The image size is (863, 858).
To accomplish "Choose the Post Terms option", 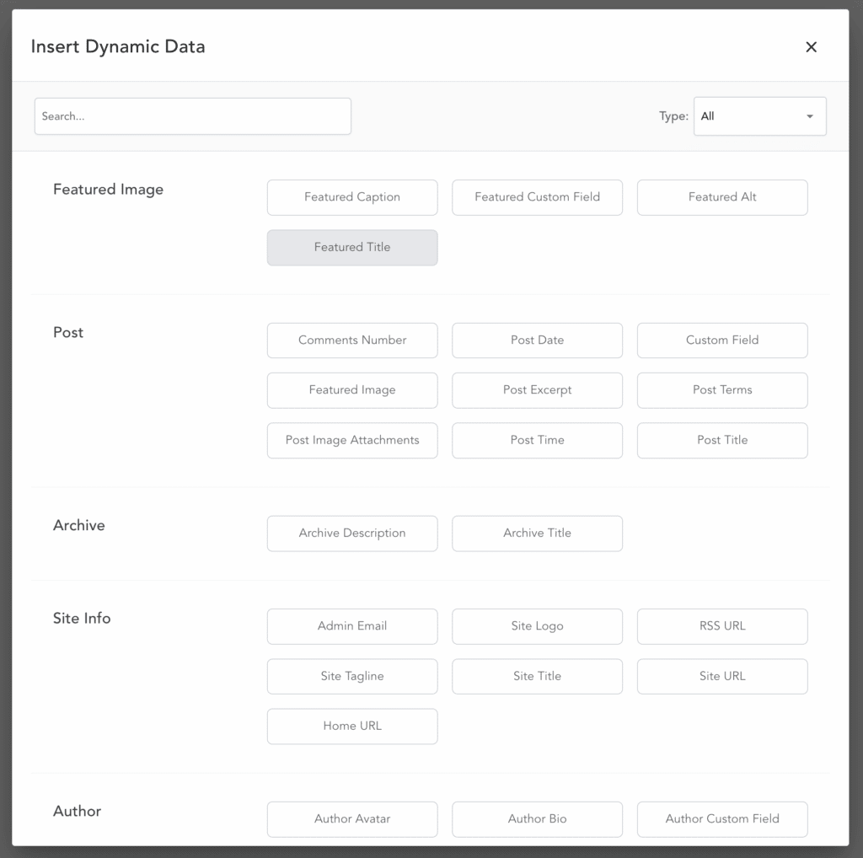I will click(722, 390).
